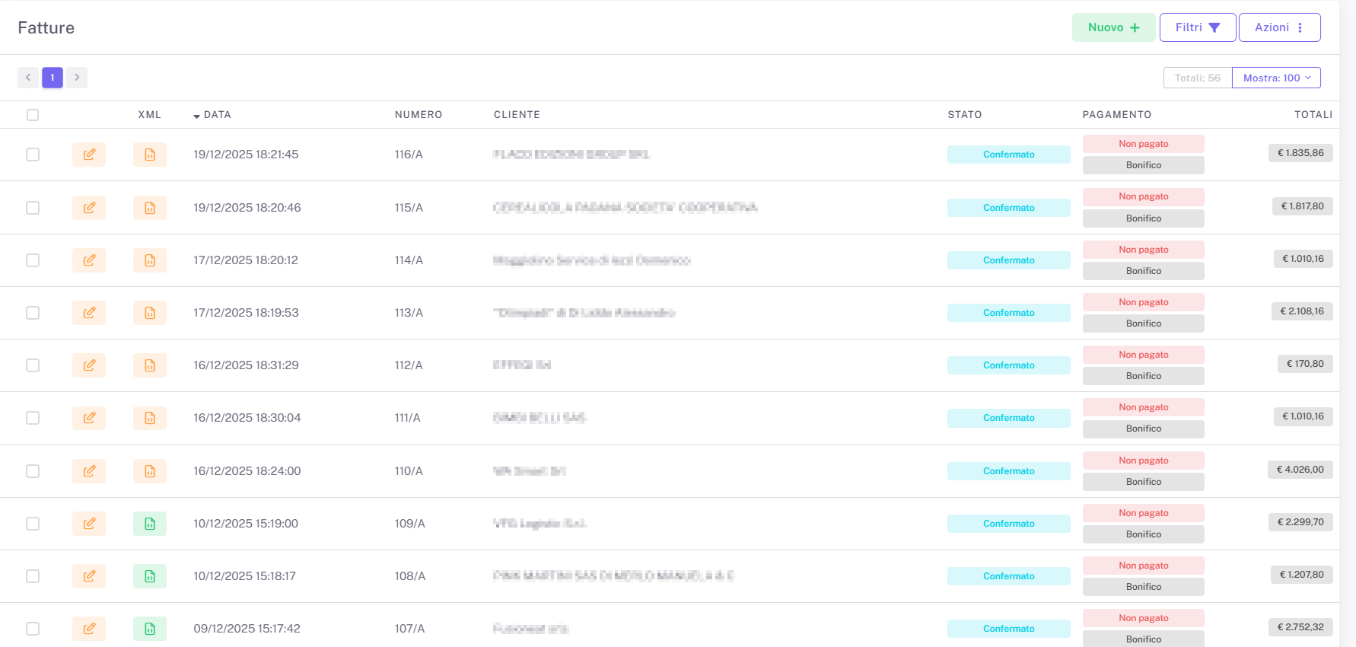Viewport: 1356px width, 647px height.
Task: Check the row checkbox for invoice 111/A
Action: point(33,418)
